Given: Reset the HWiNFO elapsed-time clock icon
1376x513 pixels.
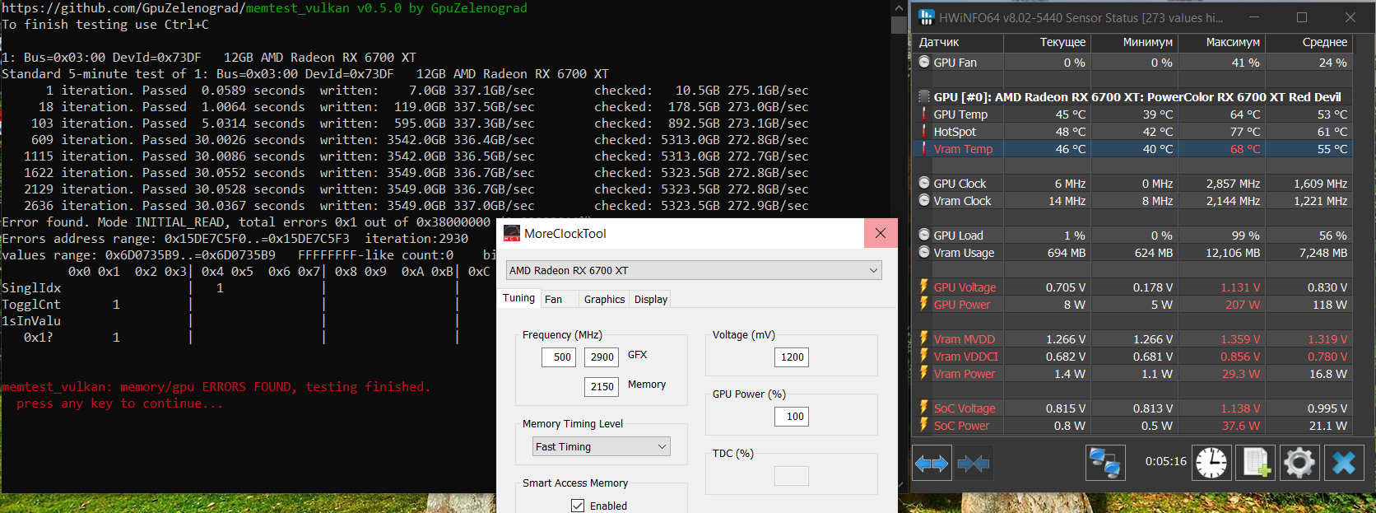Looking at the screenshot, I should [x=1211, y=463].
